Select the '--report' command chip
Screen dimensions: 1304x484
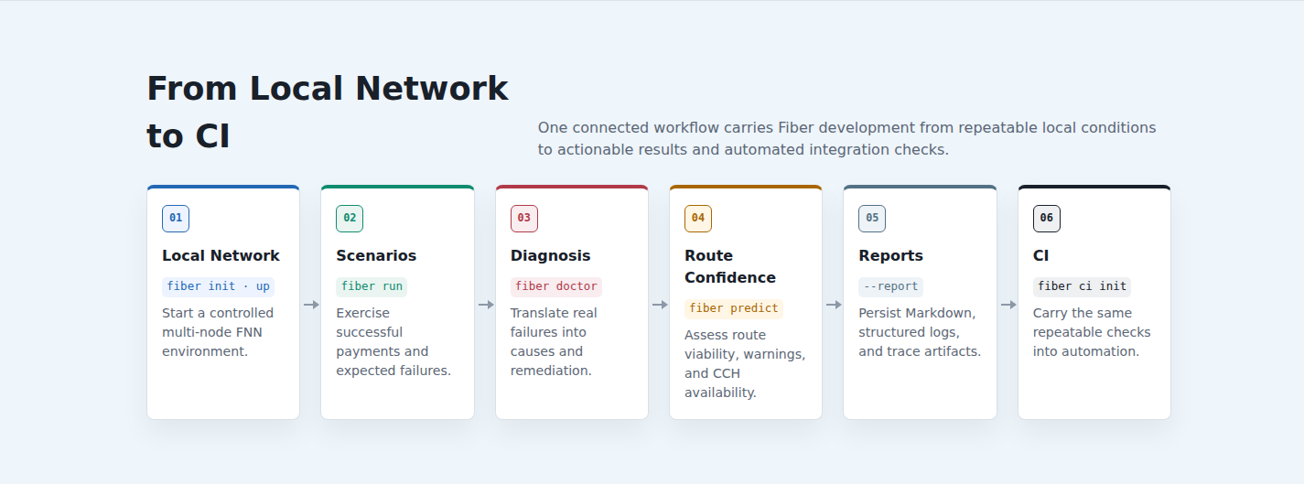(x=891, y=286)
